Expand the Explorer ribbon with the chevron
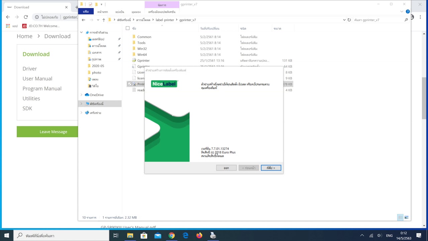Screen dimensions: 428x241 [402, 12]
